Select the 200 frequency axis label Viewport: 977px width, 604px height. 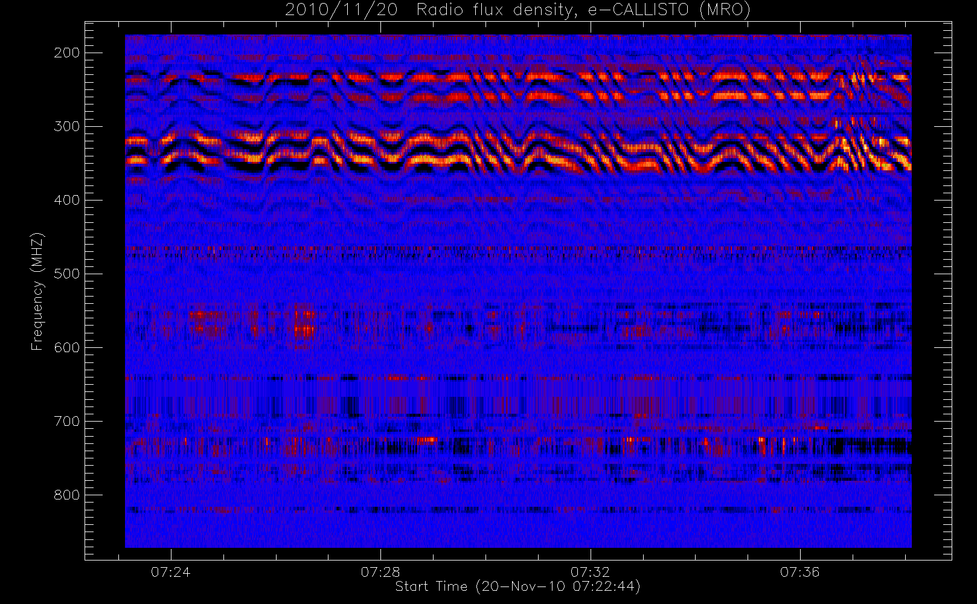(x=67, y=53)
